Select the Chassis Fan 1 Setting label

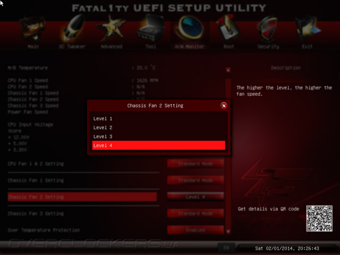pos(36,181)
